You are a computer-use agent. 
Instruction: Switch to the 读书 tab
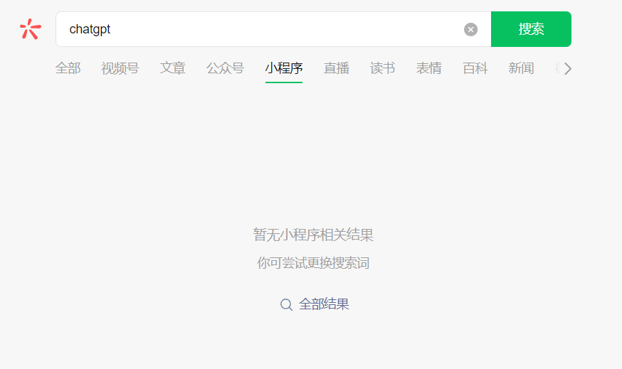click(382, 68)
